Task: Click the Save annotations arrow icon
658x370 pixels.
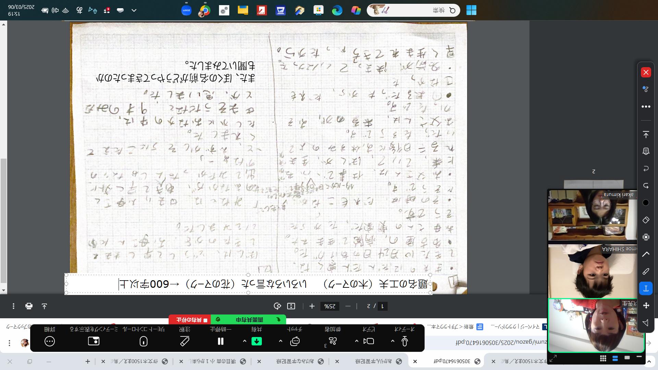Action: 646,135
